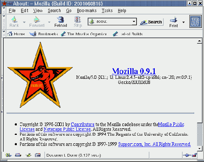Open the Latest Builds bookmark

(x=127, y=34)
